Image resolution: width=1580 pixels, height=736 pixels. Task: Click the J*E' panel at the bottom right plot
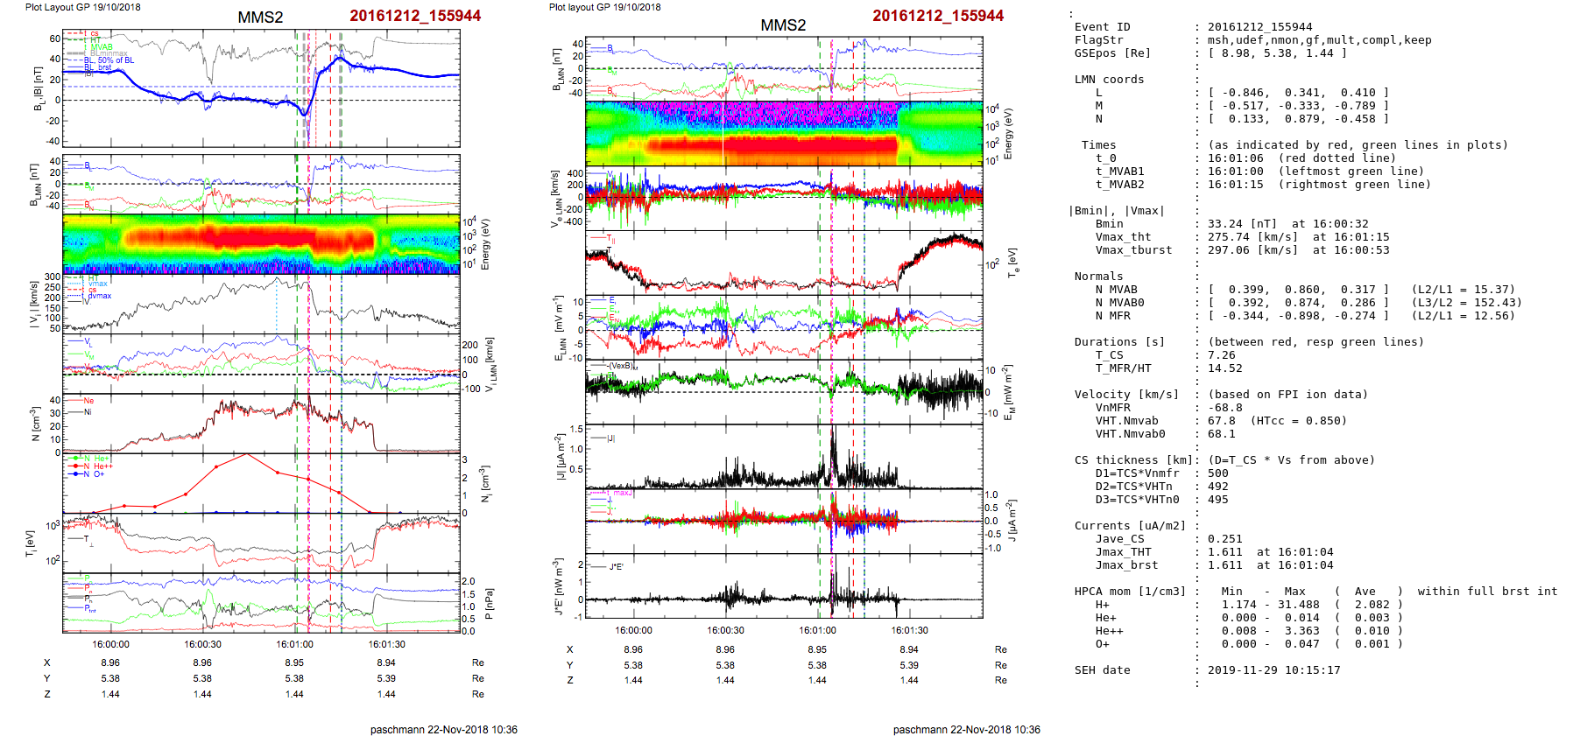pyautogui.click(x=784, y=586)
